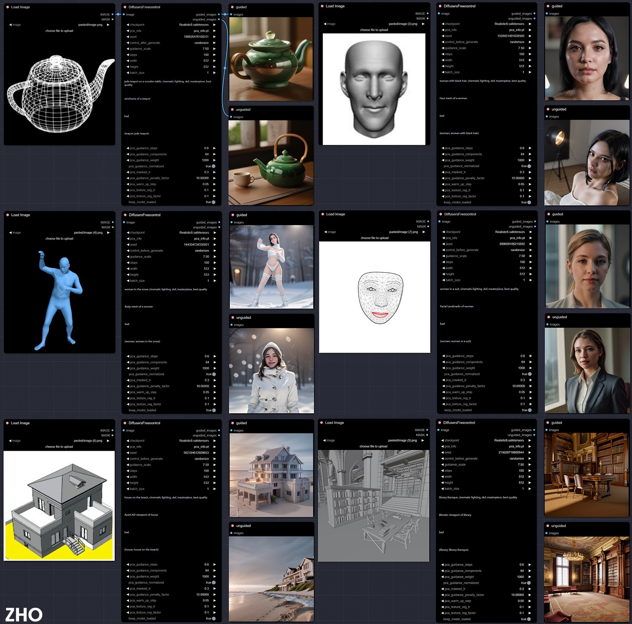Click the prompt field reading 'wireframe of a teapot'
The image size is (632, 624).
tap(171, 105)
